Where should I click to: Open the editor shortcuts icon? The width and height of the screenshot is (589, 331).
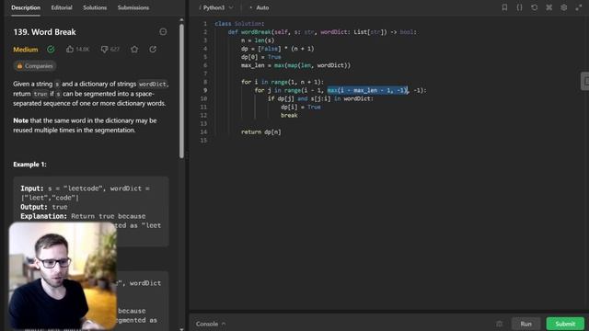coord(549,7)
